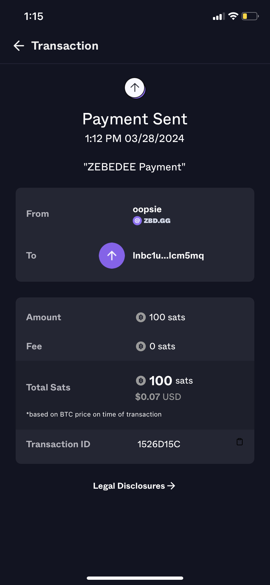
Task: Open the Legal Disclosures link
Action: (134, 486)
